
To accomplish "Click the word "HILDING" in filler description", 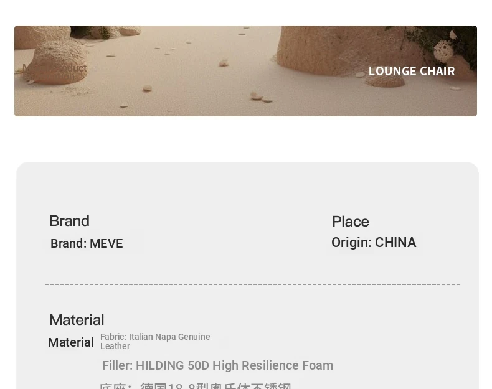I will tap(159, 365).
